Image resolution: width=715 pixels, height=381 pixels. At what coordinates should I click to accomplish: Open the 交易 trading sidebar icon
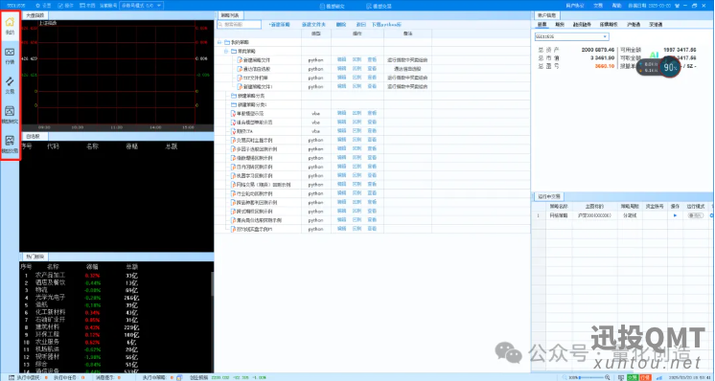point(10,85)
